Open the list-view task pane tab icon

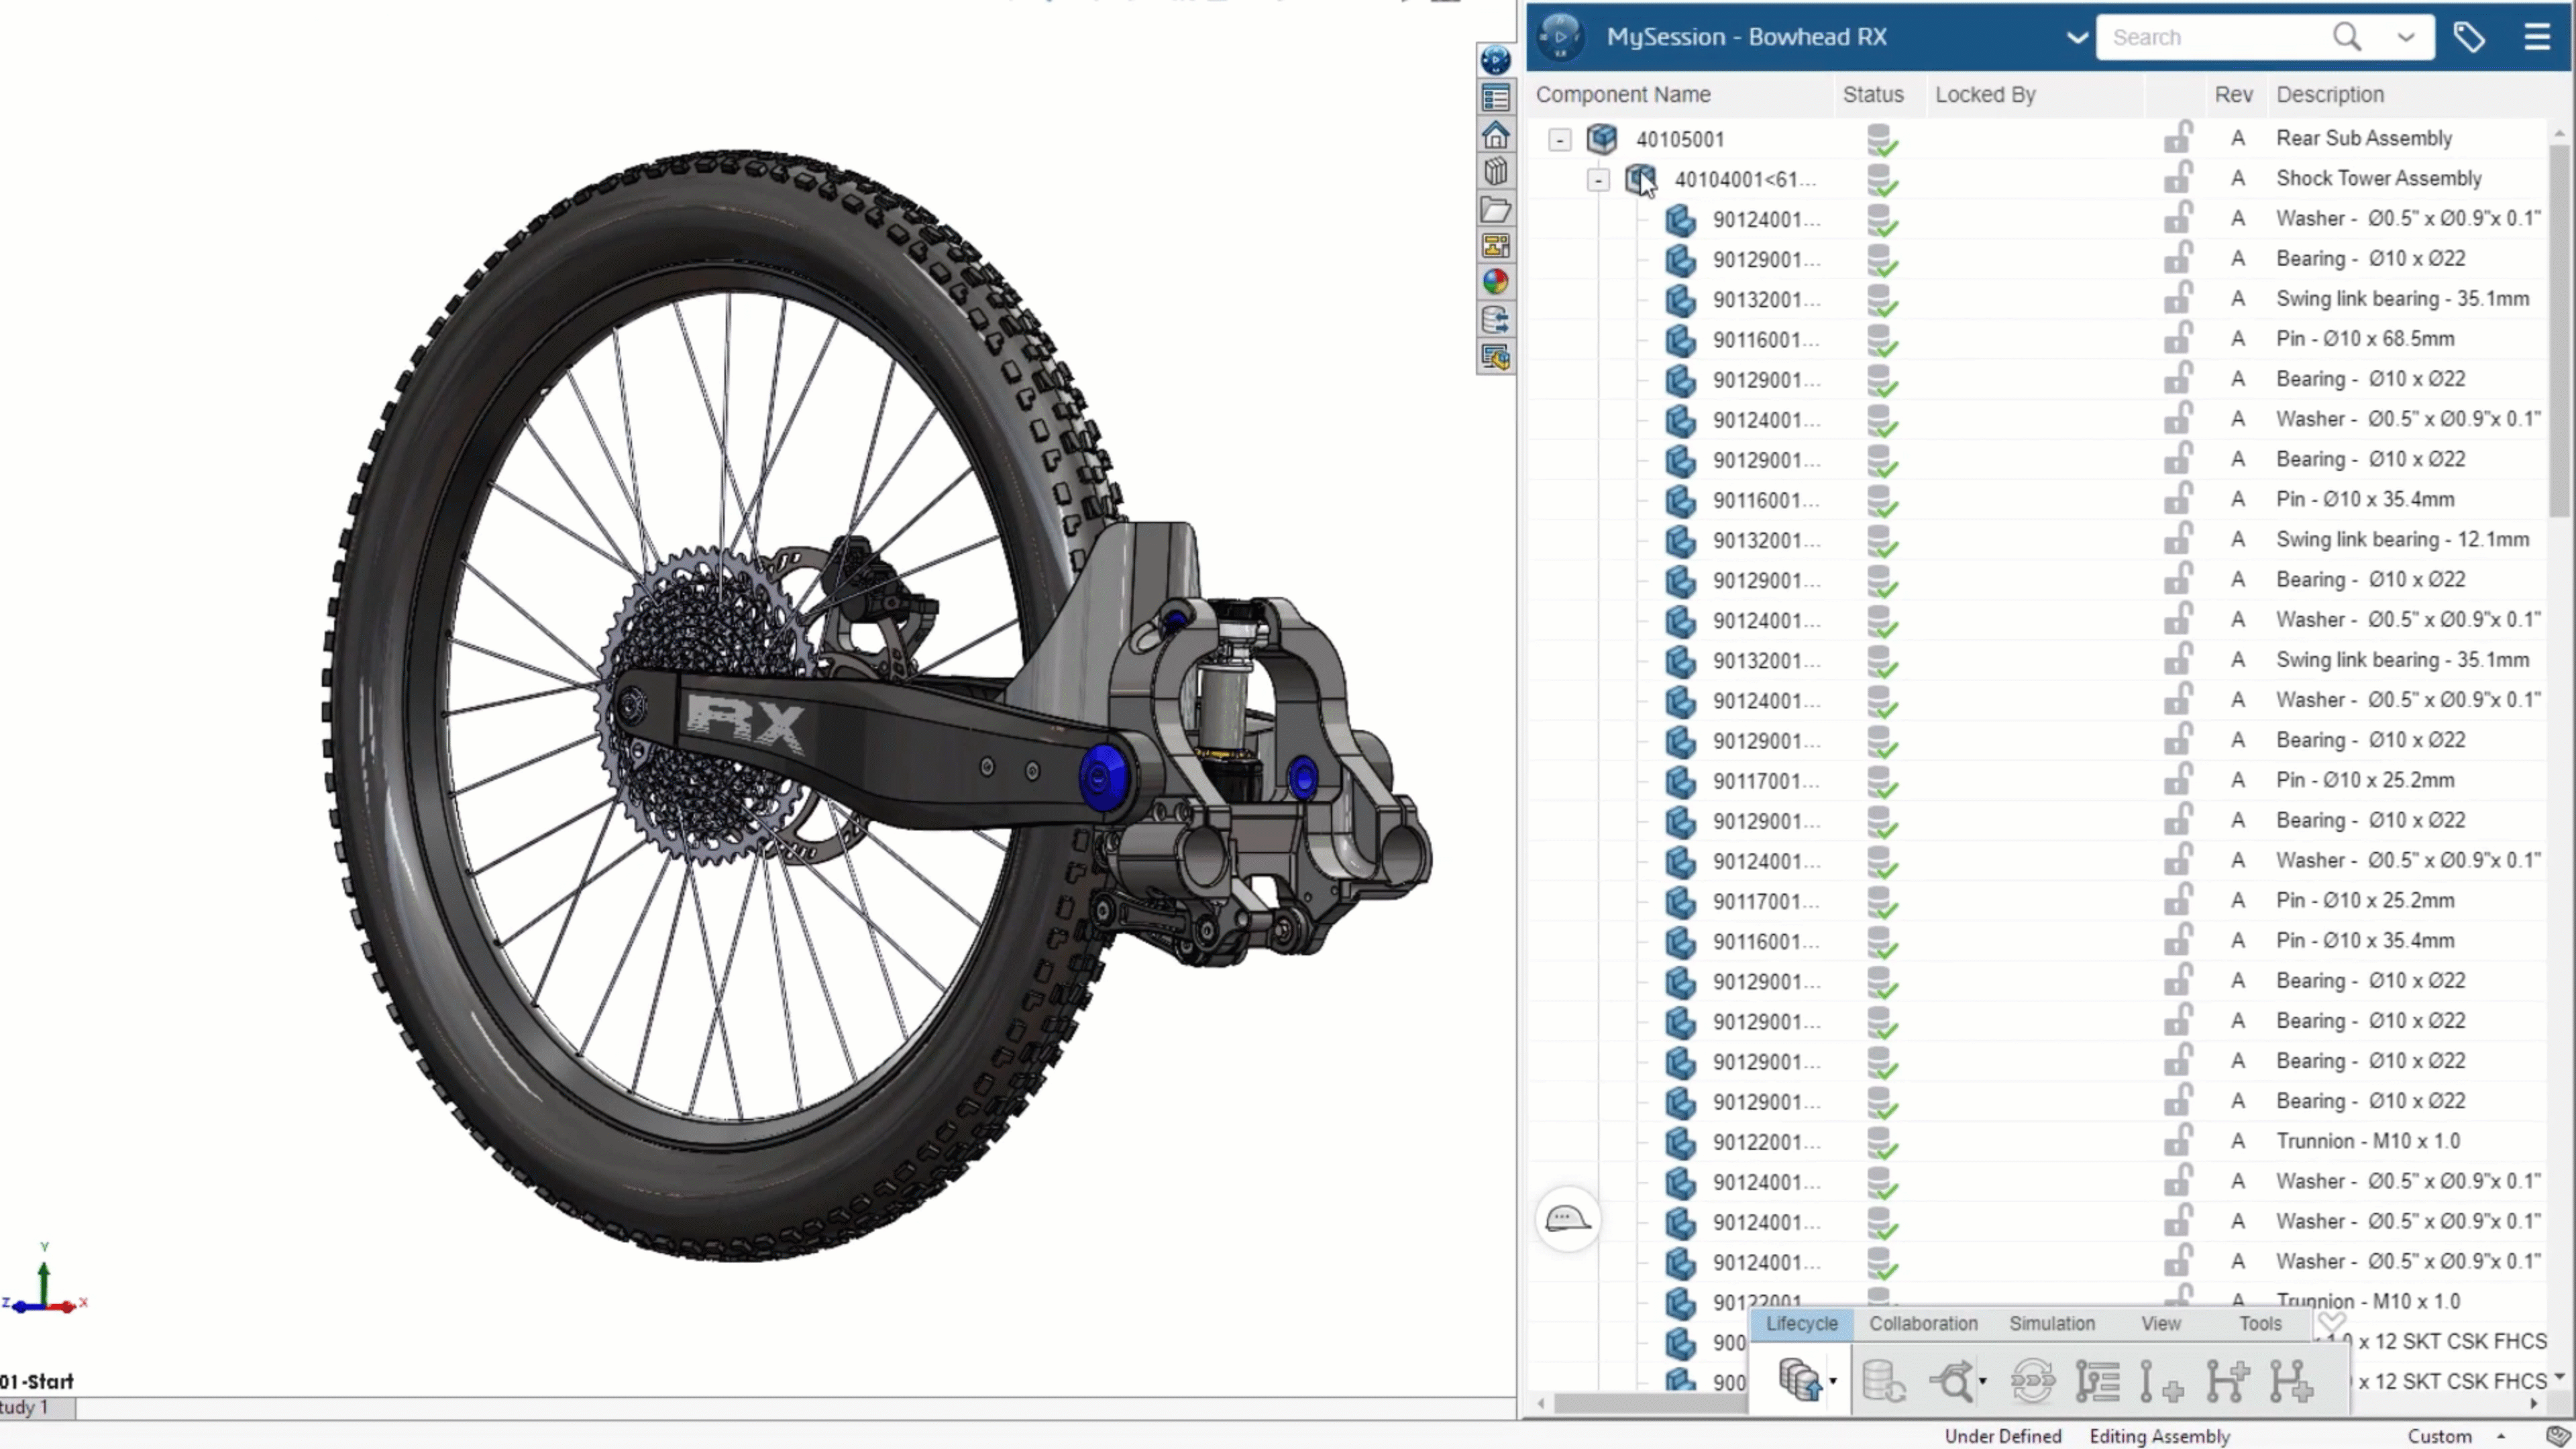(1495, 97)
